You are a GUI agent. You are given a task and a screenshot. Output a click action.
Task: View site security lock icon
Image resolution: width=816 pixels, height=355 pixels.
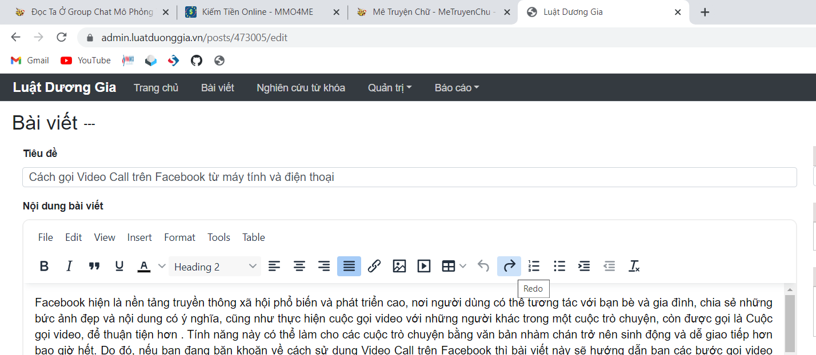coord(90,38)
